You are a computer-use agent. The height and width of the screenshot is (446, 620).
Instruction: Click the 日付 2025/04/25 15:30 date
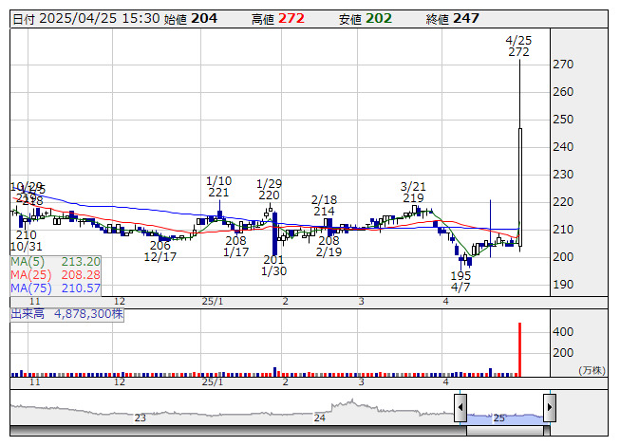coord(86,19)
